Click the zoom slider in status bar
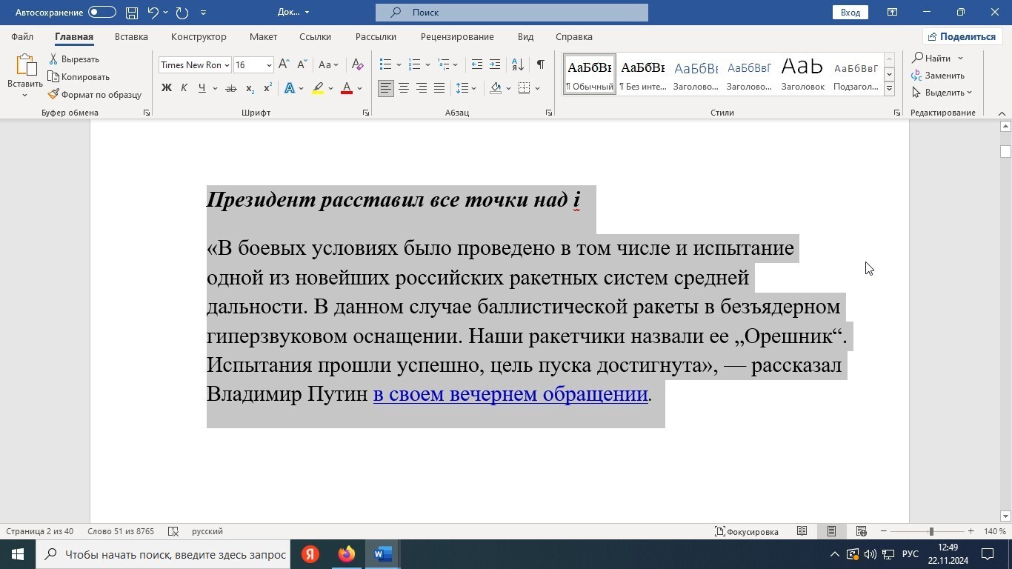The height and width of the screenshot is (569, 1012). pos(931,531)
